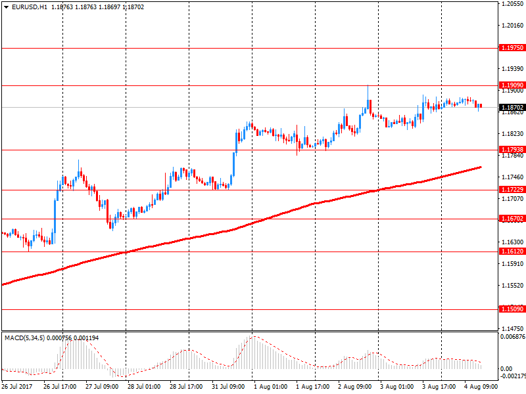This screenshot has height=394, width=526.
Task: Select the 1.15090 red price level label
Action: 512,309
